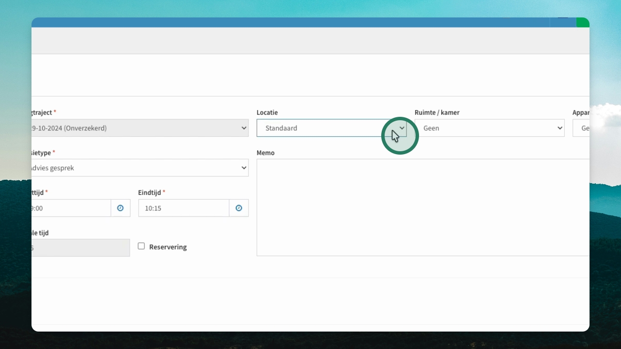This screenshot has height=349, width=621.
Task: Open the Locatie dropdown showing Standaard
Action: [x=331, y=128]
